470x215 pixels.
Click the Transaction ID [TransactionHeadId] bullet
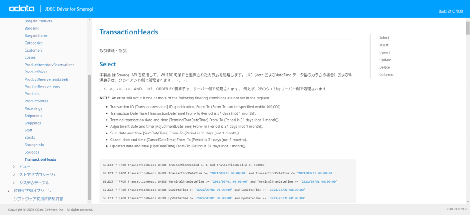(x=196, y=107)
